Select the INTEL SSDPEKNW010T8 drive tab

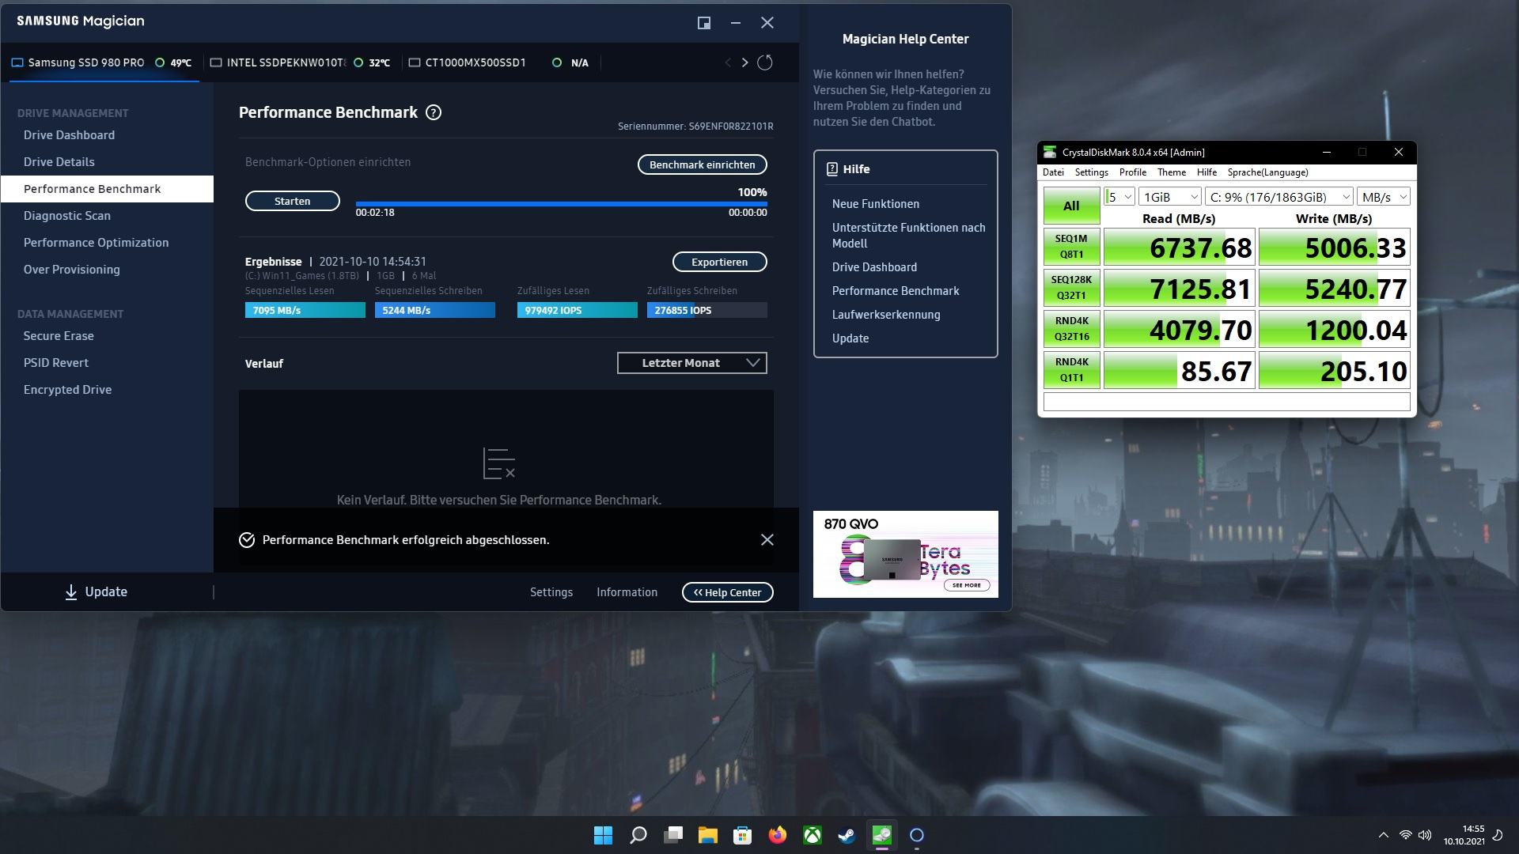(301, 62)
